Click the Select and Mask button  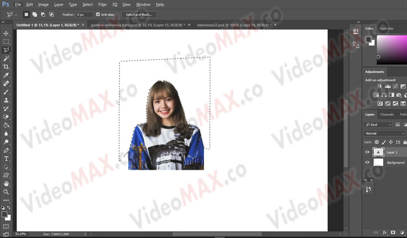139,15
